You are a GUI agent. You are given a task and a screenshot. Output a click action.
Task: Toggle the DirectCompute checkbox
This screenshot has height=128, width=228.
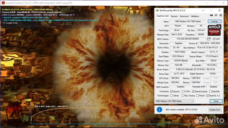tap(193, 91)
